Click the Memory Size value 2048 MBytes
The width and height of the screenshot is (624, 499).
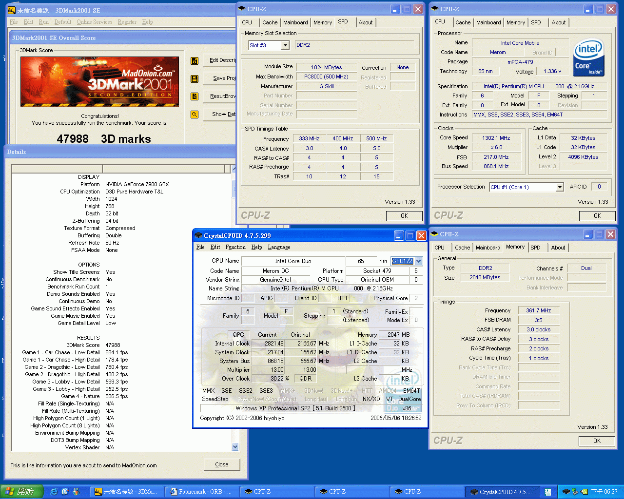[x=485, y=278]
